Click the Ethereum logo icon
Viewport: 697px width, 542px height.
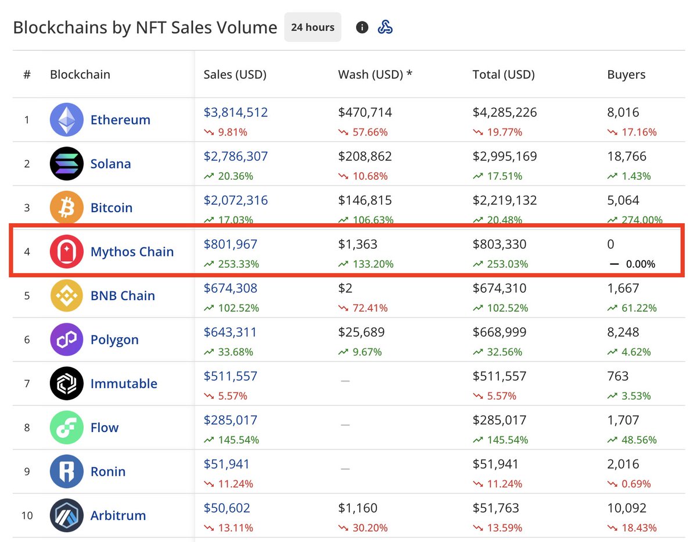(x=67, y=120)
